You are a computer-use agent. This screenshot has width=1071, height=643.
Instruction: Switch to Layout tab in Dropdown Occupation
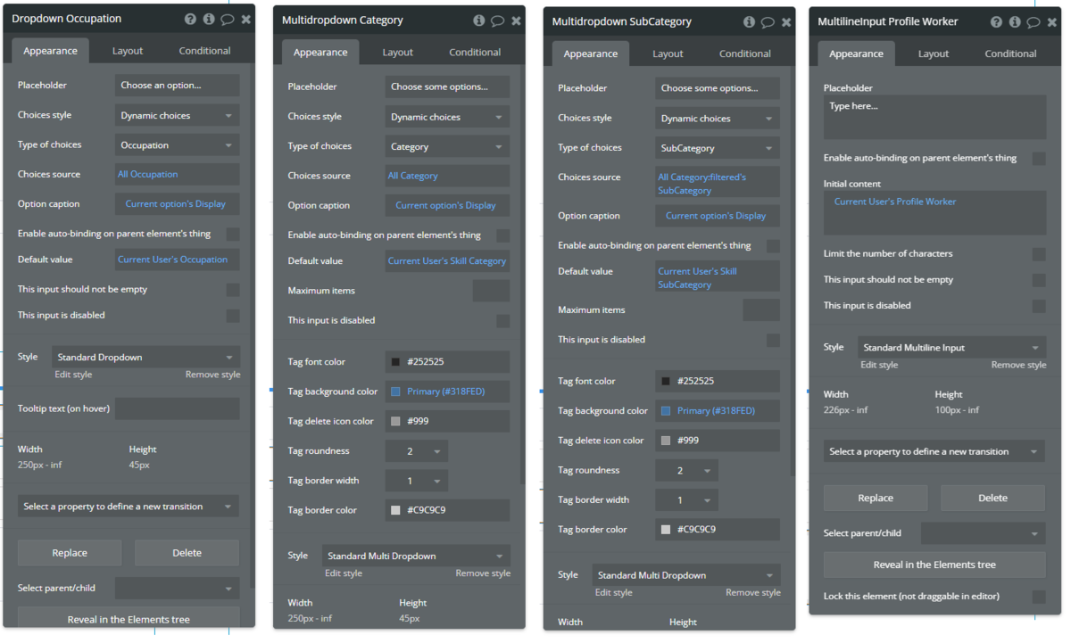point(128,51)
